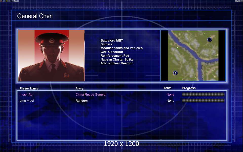The image size is (243, 152).
Task: Click the 1920 x 1200 resolution label
Action: (x=121, y=144)
